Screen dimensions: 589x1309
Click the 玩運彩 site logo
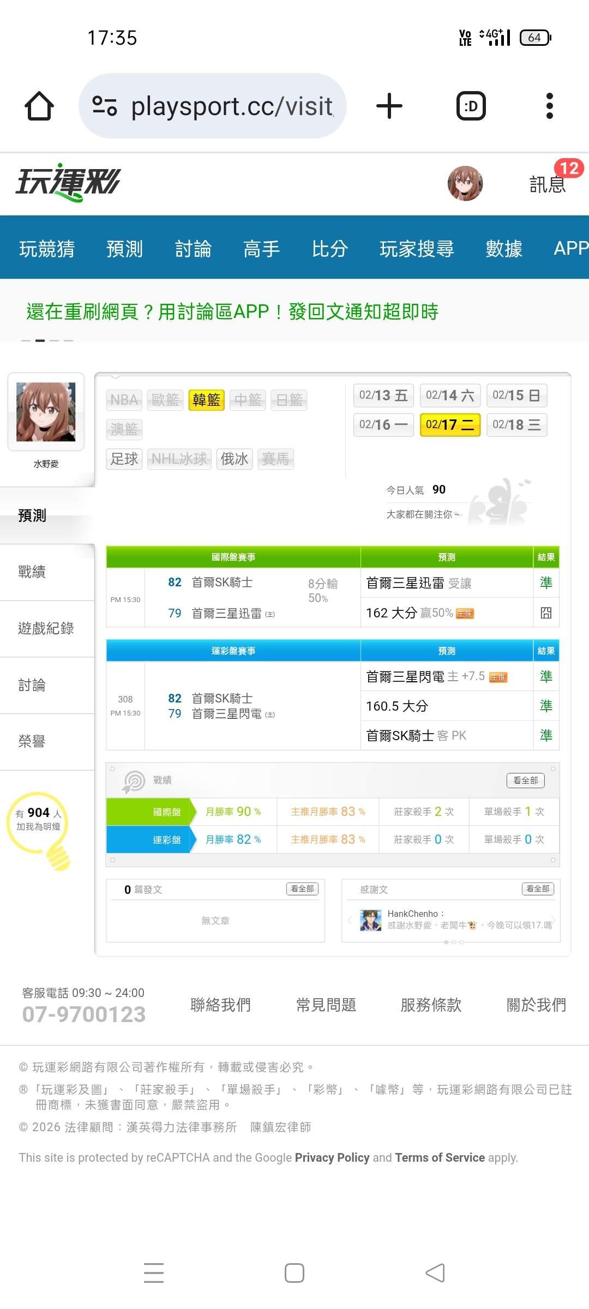pyautogui.click(x=68, y=182)
